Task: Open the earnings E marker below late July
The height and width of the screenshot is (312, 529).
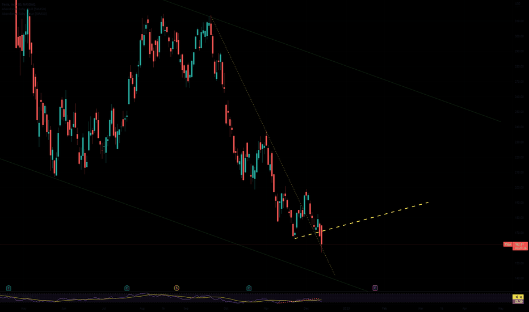Action: tap(127, 288)
